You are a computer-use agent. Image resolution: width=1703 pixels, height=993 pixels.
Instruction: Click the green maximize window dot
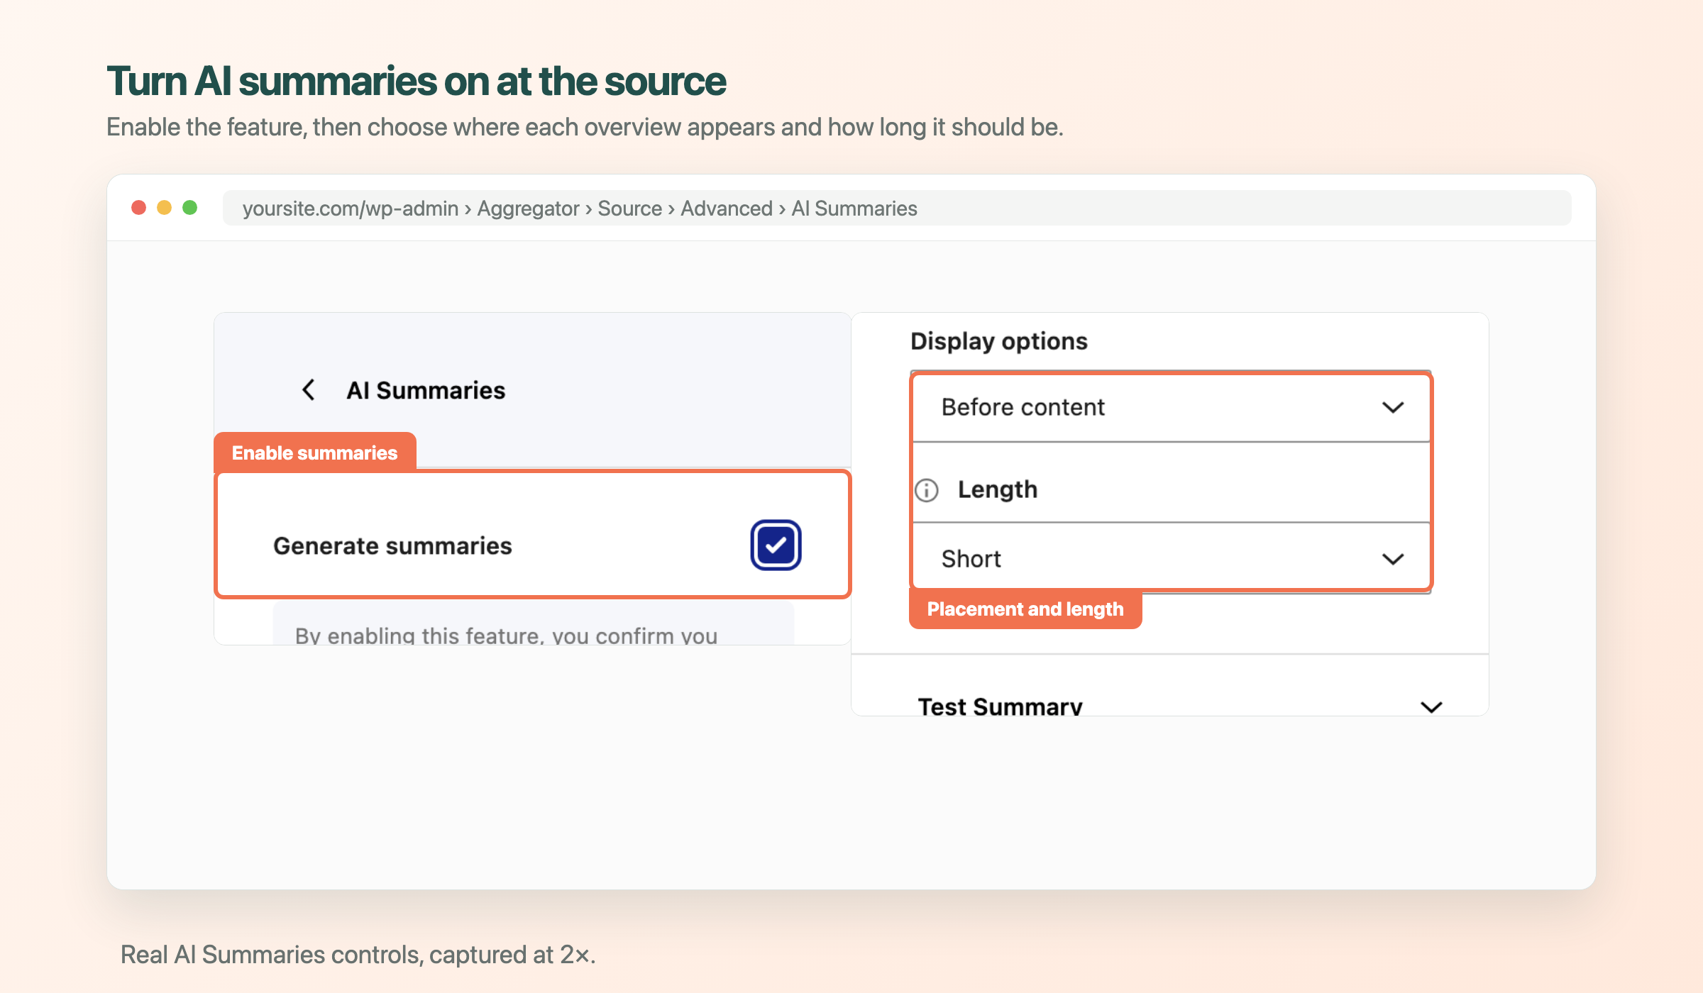tap(189, 207)
